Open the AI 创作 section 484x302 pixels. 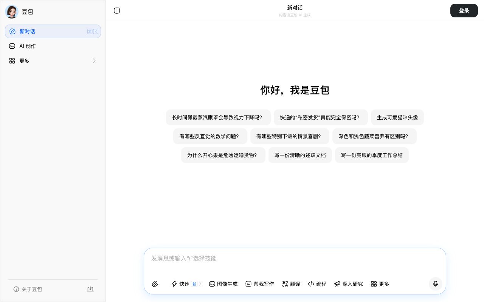27,46
